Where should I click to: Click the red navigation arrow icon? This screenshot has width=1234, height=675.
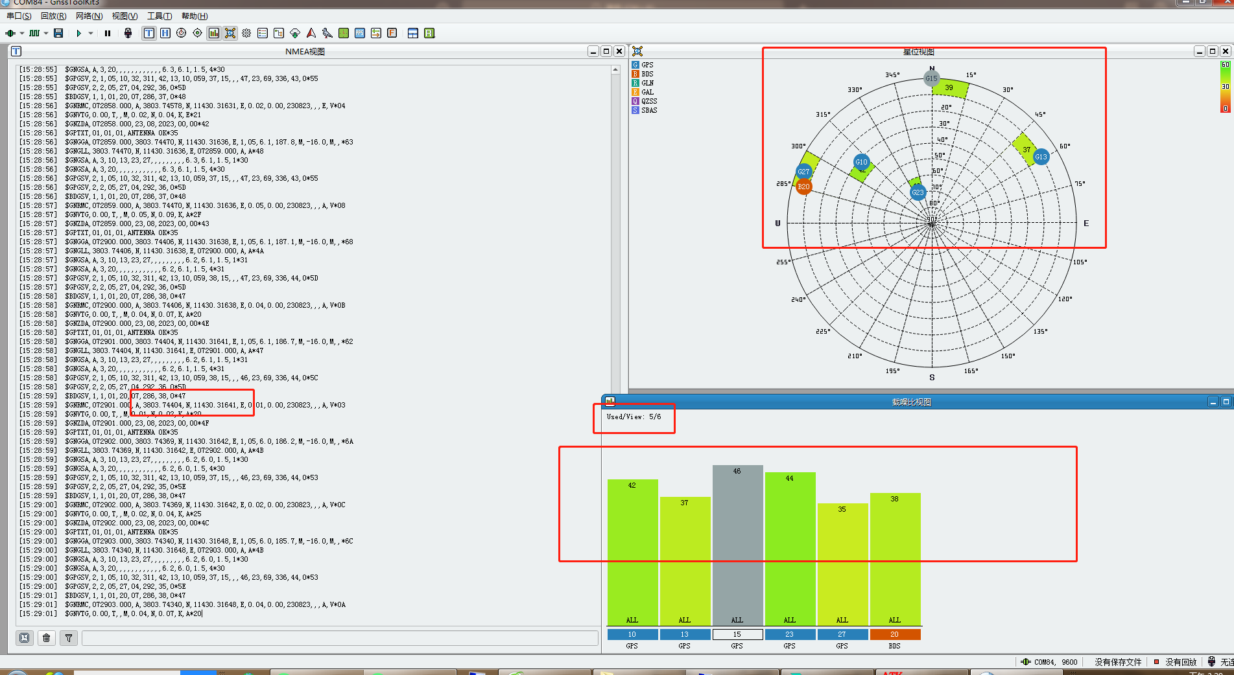311,33
